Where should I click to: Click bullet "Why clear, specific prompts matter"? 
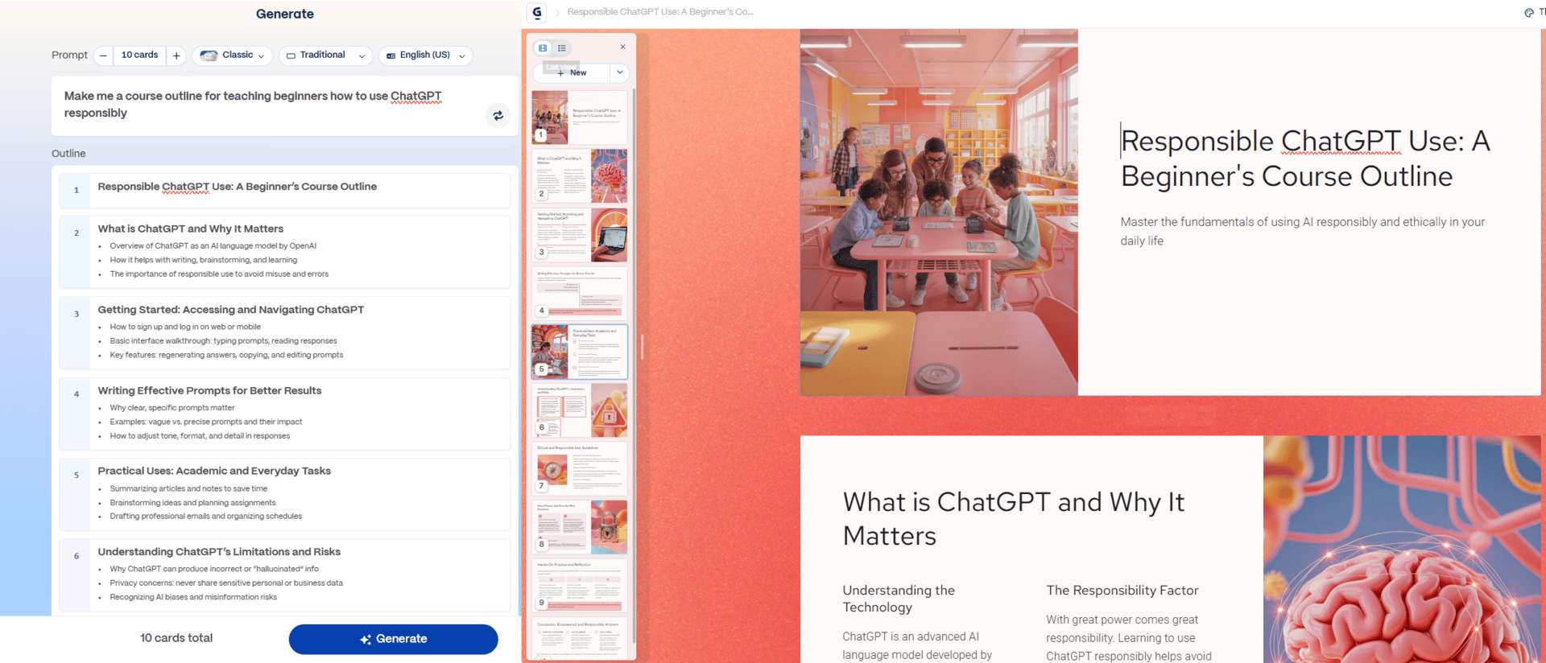[x=172, y=408]
